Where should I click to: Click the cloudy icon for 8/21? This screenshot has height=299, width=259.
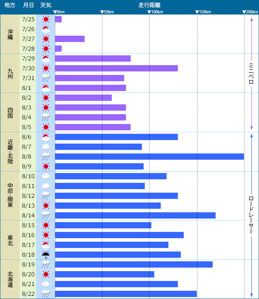[x=46, y=284]
